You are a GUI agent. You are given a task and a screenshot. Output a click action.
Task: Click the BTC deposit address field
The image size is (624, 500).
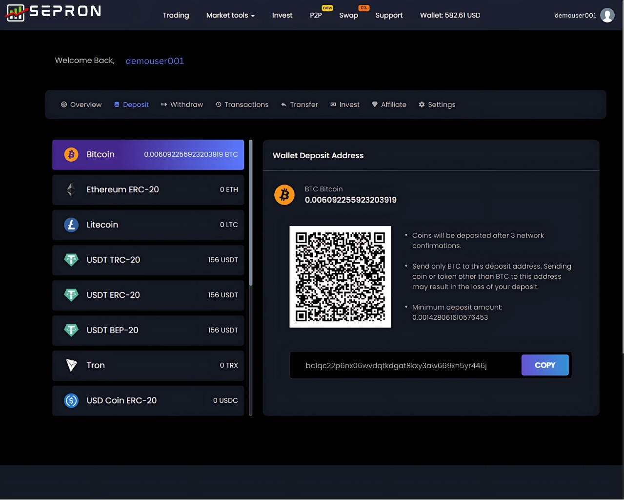pyautogui.click(x=396, y=365)
